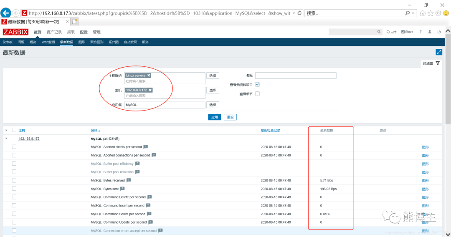Remove the Linux servers host group tag
Screen dimensions: 451x237
149,75
